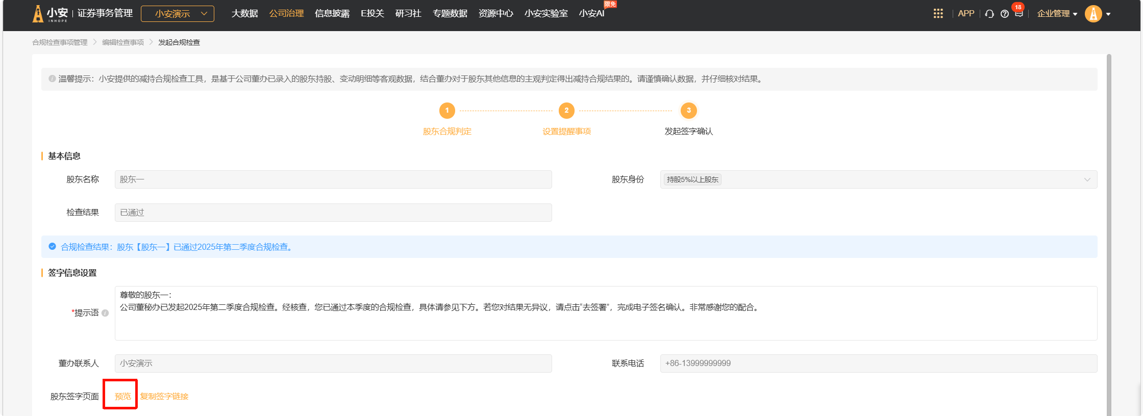
Task: Open messages with the 18 badge
Action: tap(1018, 13)
